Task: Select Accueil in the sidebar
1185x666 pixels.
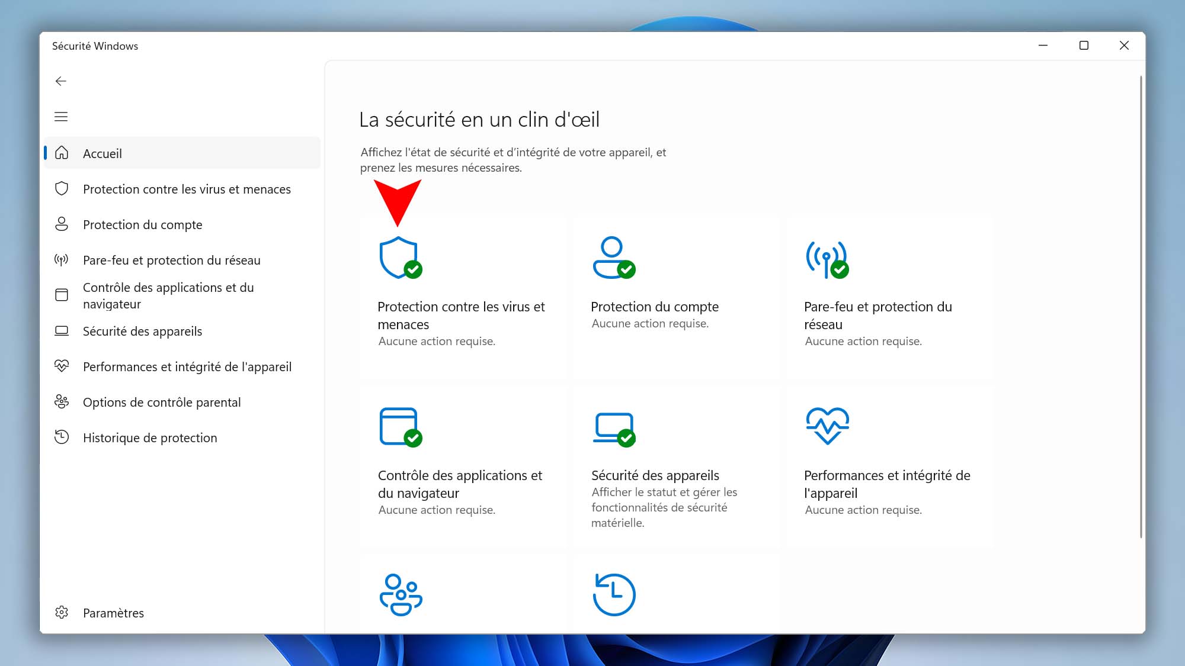Action: [x=182, y=153]
